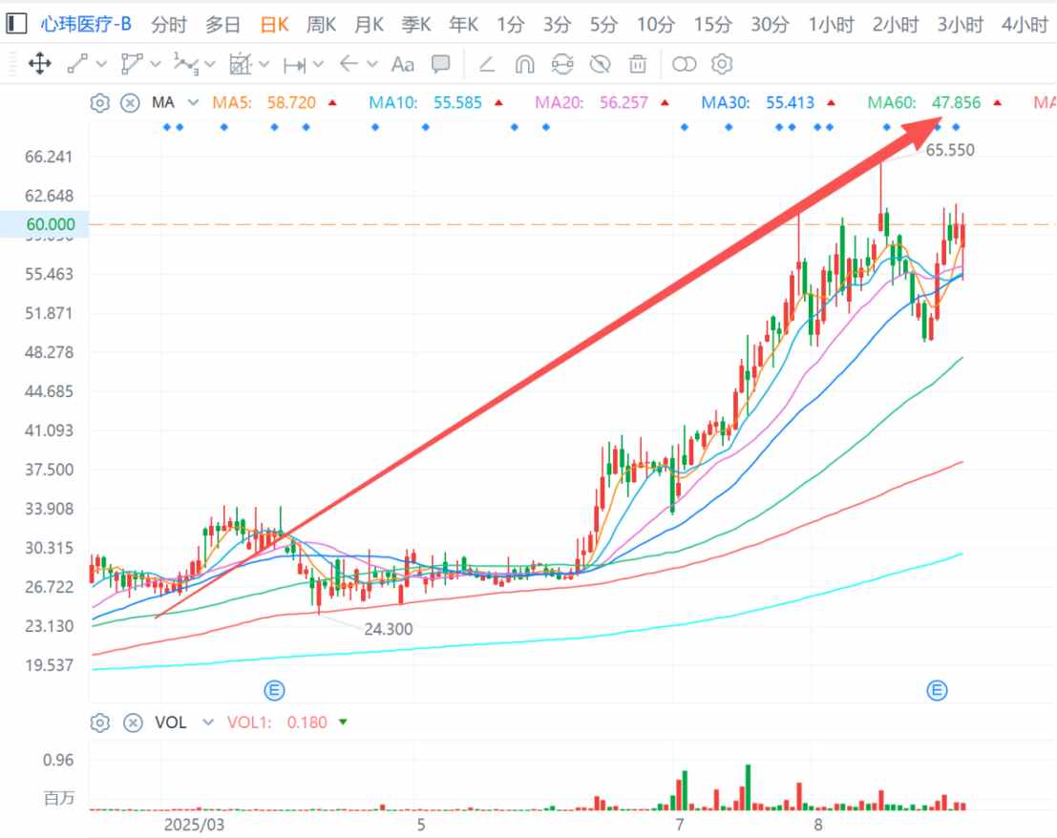
Task: Open MA indicator settings gear
Action: pyautogui.click(x=99, y=102)
